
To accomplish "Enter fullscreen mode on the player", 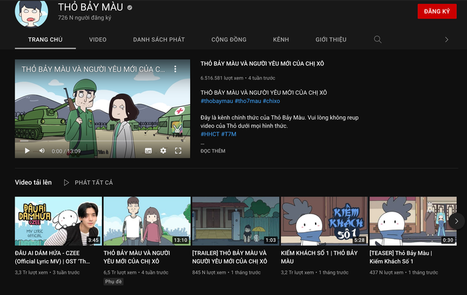I will click(x=178, y=151).
